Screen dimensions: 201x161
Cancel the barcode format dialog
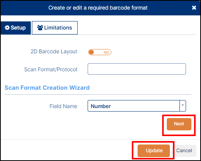(184, 151)
